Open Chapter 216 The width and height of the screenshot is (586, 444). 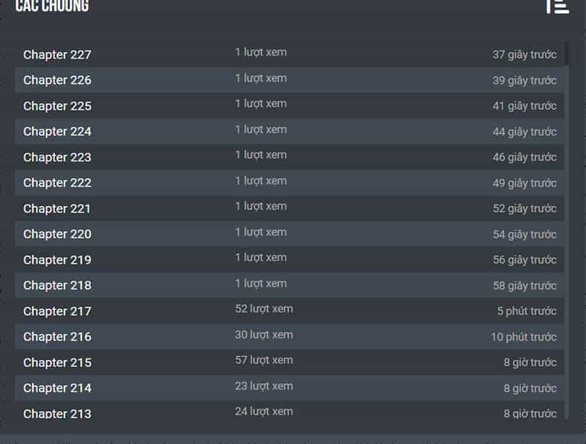click(x=57, y=337)
